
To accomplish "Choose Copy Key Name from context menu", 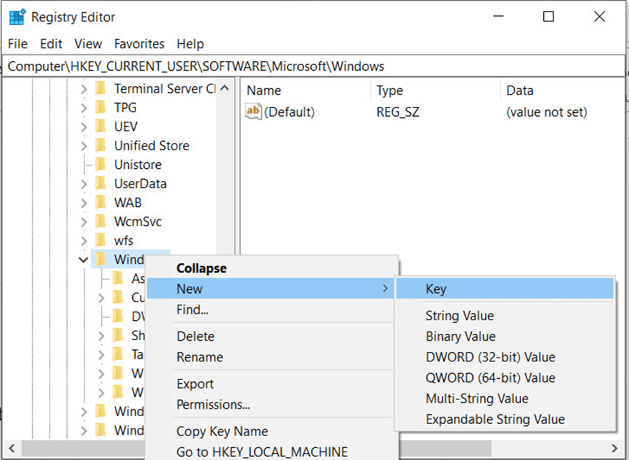I will pos(222,432).
